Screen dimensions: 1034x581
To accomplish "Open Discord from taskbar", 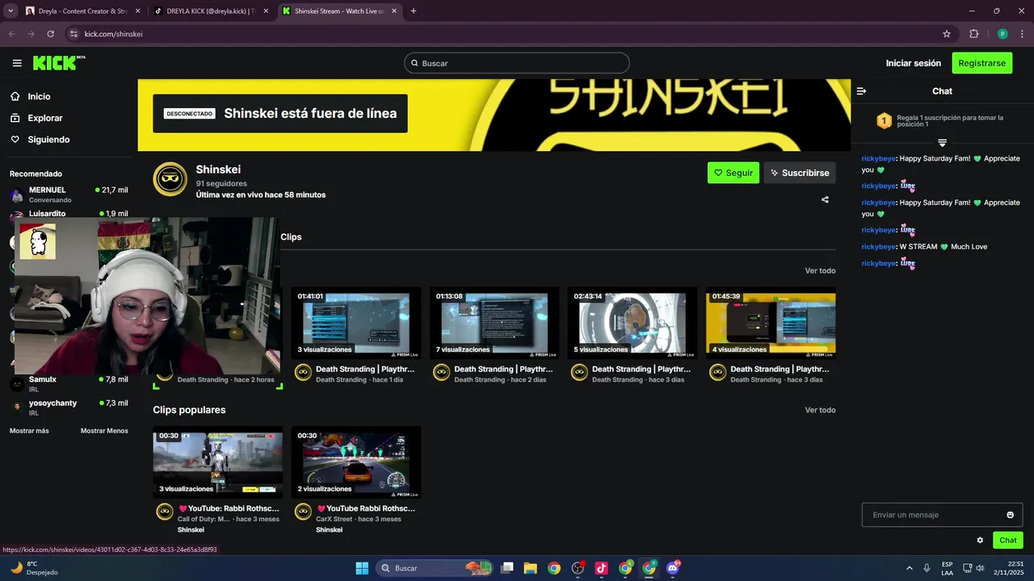I will (673, 568).
